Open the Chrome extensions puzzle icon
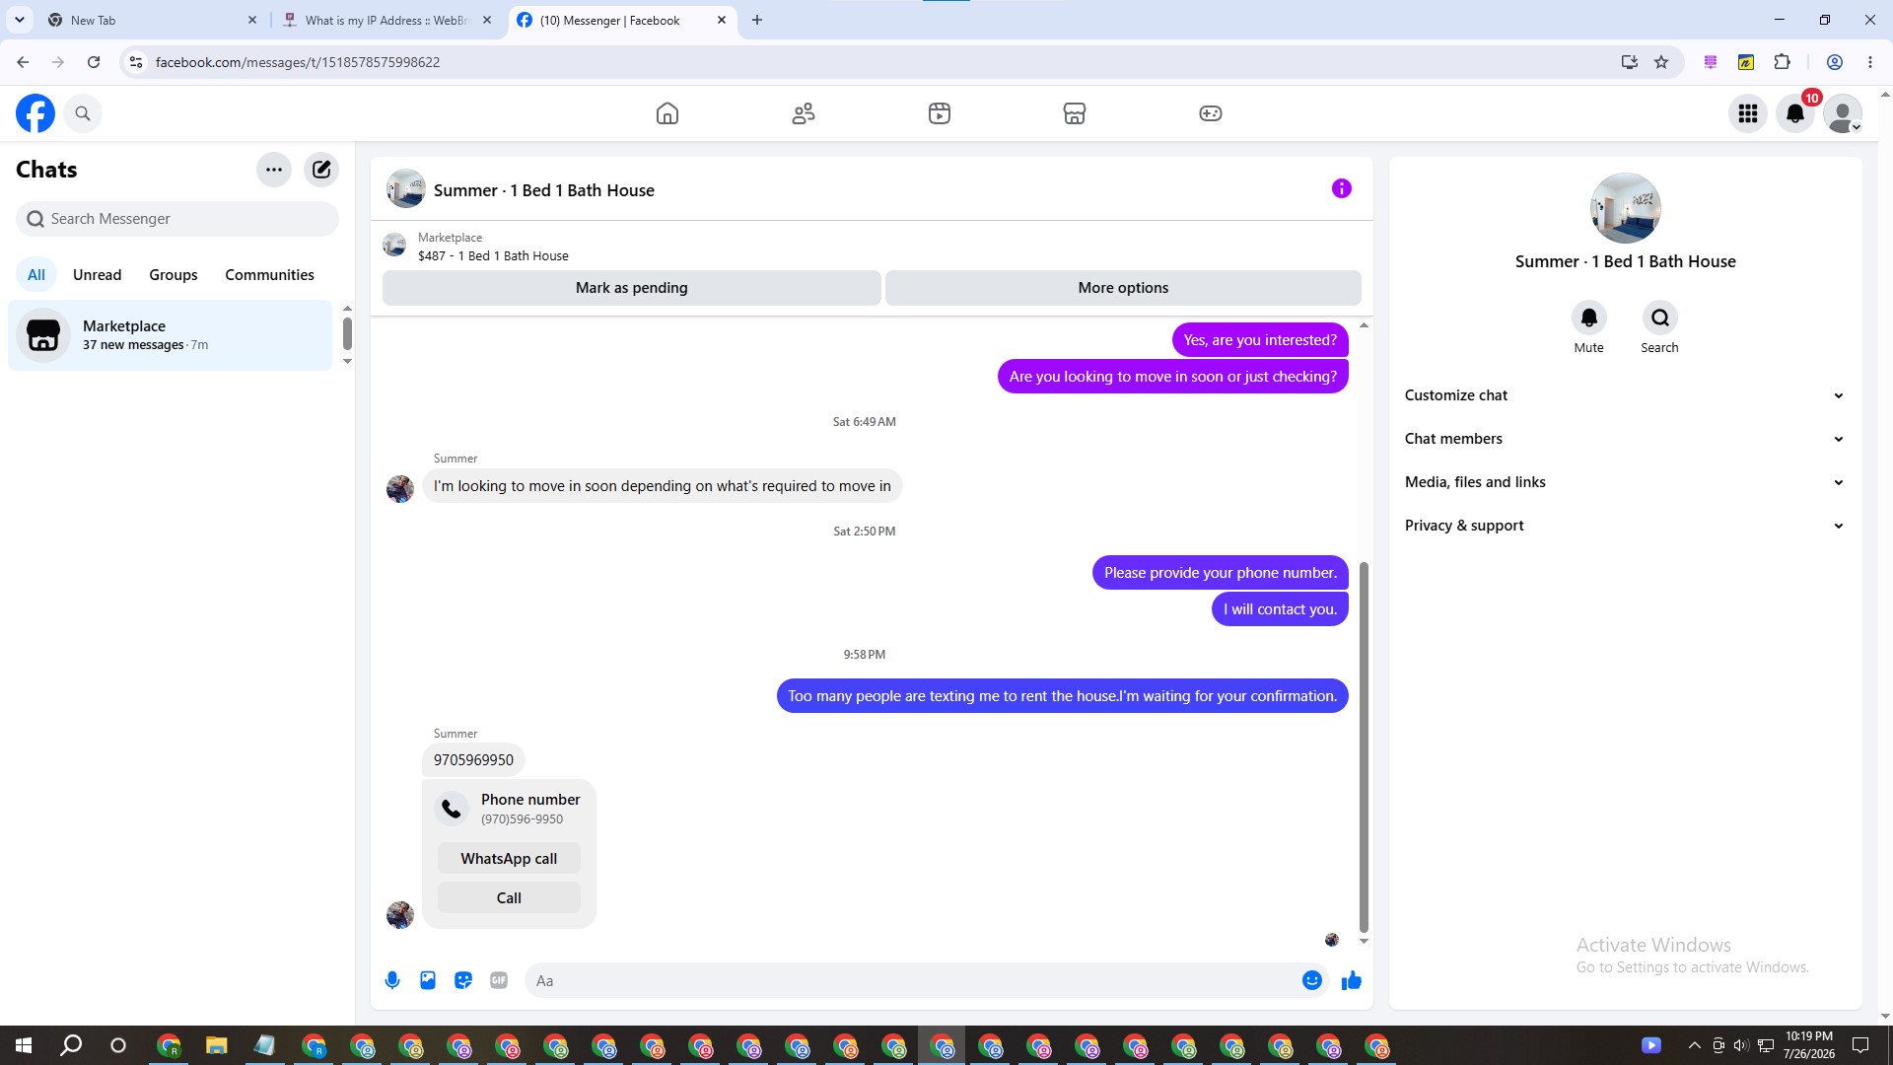1893x1065 pixels. pyautogui.click(x=1782, y=62)
